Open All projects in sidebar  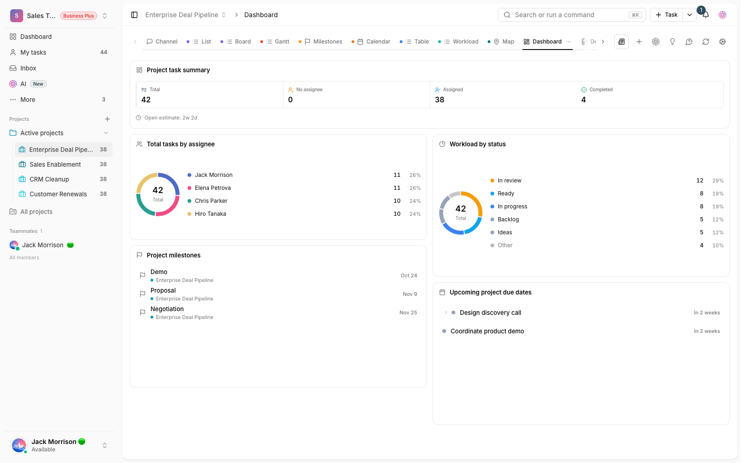[59, 212]
